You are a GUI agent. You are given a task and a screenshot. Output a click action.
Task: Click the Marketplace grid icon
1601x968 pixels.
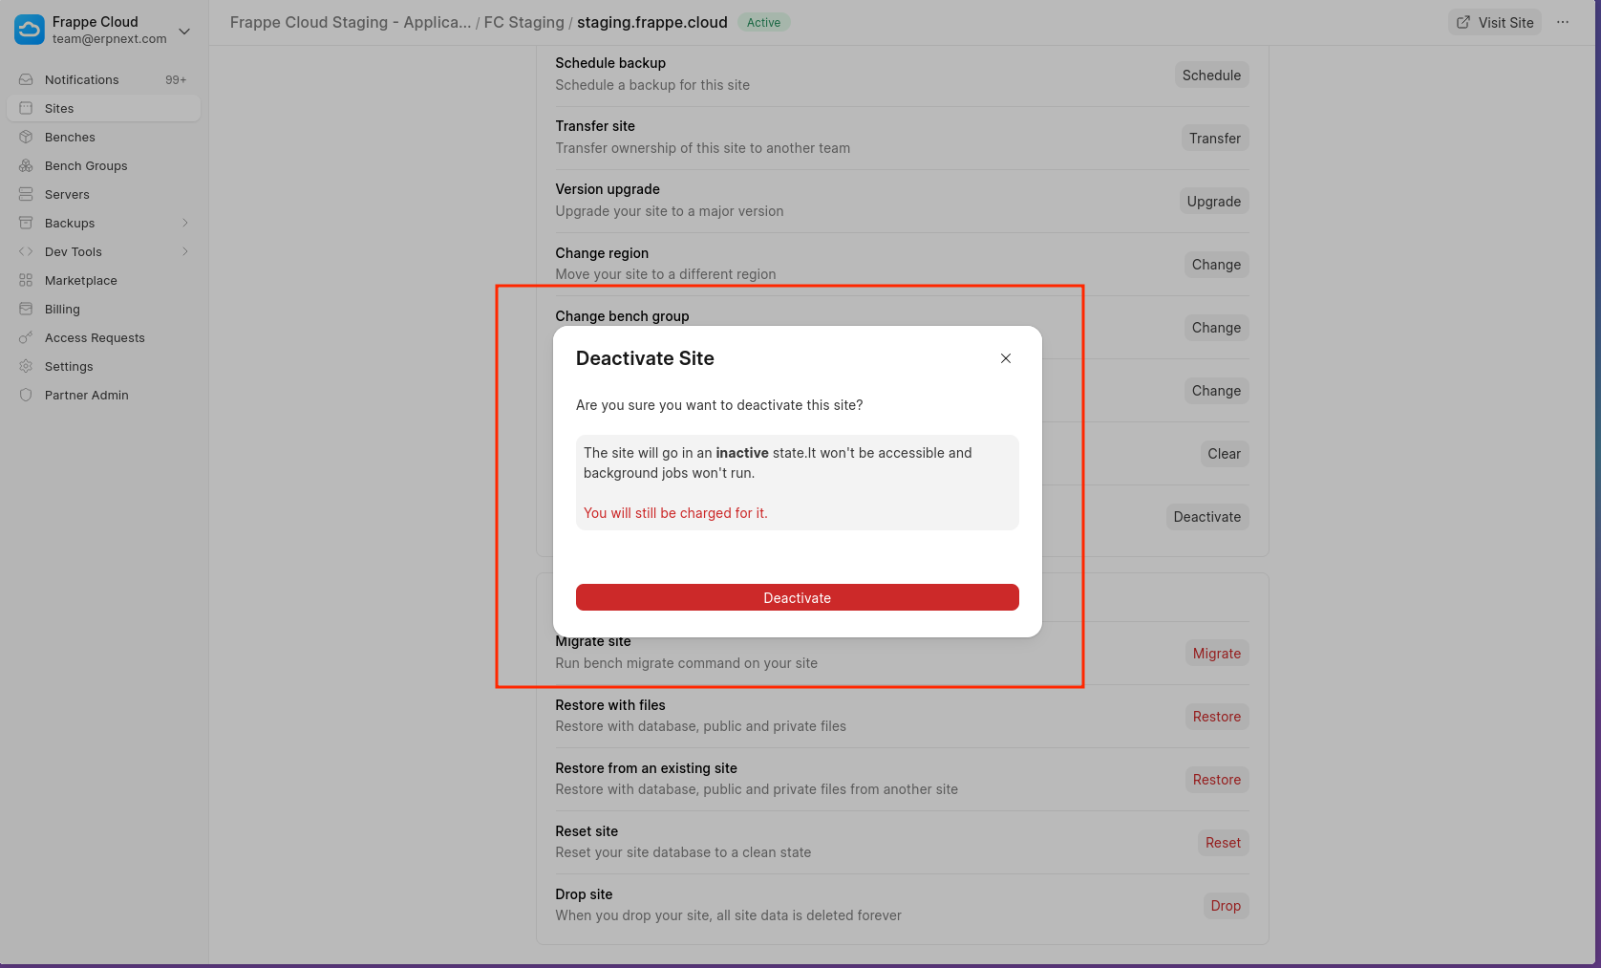point(26,281)
